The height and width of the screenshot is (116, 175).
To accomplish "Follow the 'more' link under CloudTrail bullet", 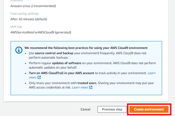I will (x=33, y=78).
